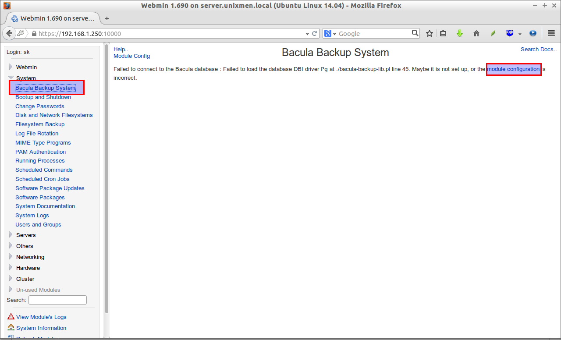The height and width of the screenshot is (340, 561).
Task: Click the URL address bar
Action: coord(167,33)
